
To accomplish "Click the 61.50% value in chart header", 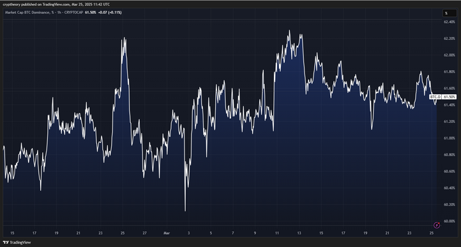I will pos(91,13).
